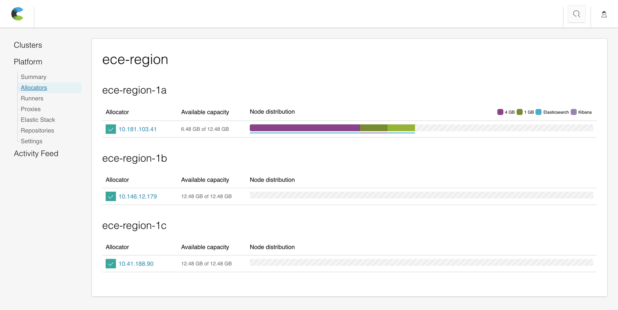Open Platform Settings from the sidebar

[x=31, y=141]
